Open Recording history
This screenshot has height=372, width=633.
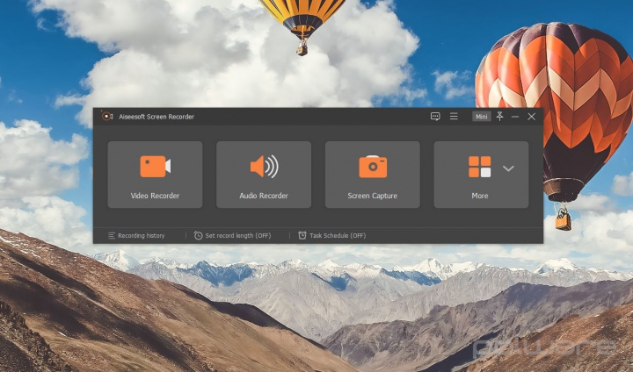[141, 236]
